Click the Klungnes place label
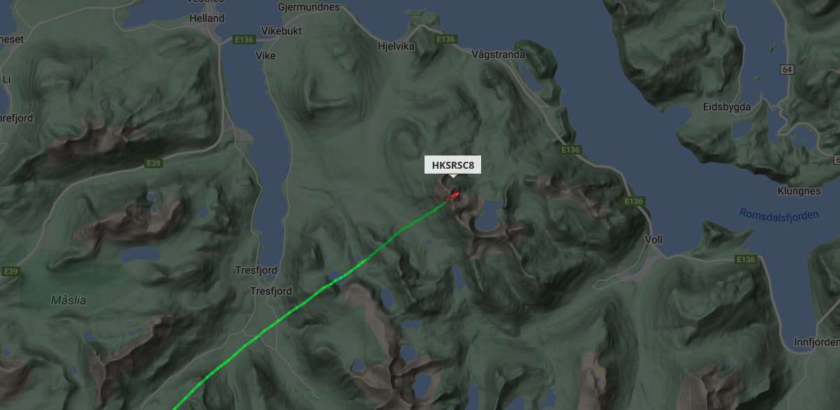 tap(799, 190)
